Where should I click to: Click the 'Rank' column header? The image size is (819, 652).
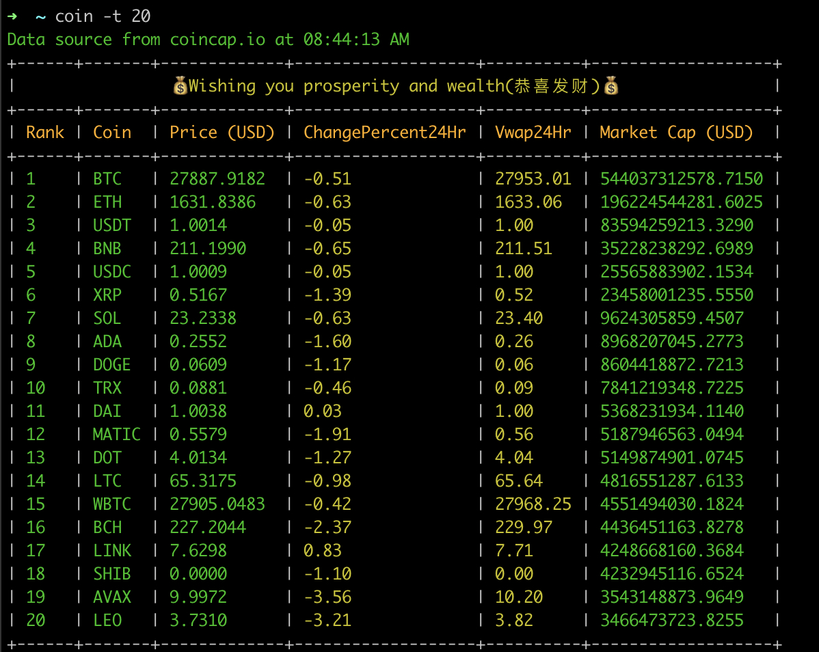45,133
